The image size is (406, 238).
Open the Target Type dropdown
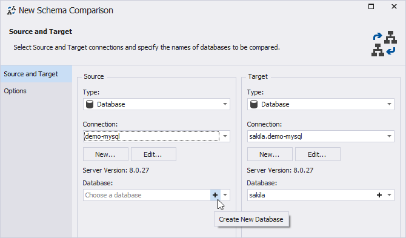point(321,104)
